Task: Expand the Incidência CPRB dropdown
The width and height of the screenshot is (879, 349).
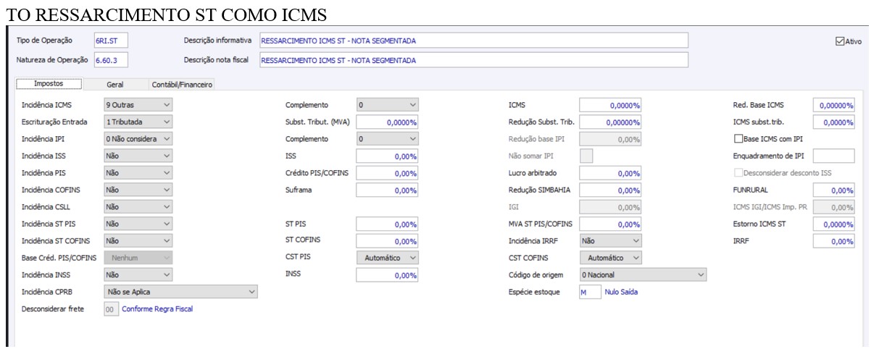Action: [181, 292]
